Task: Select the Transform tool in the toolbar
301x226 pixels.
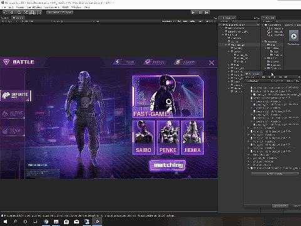Action: [x=39, y=13]
